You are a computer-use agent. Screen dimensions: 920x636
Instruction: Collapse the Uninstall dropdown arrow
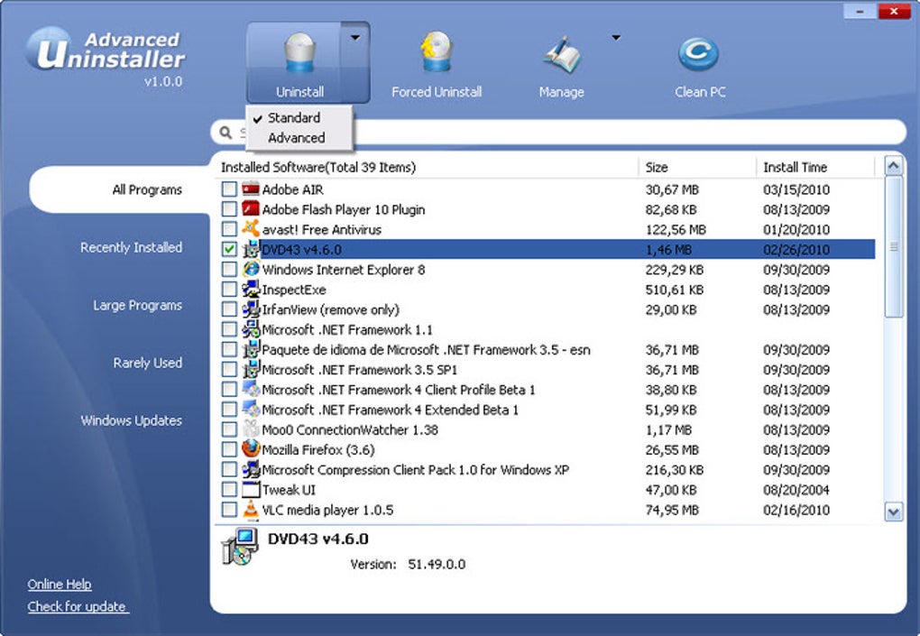coord(355,38)
